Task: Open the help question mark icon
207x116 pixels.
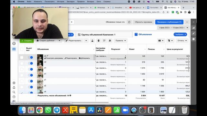Action: point(14,97)
